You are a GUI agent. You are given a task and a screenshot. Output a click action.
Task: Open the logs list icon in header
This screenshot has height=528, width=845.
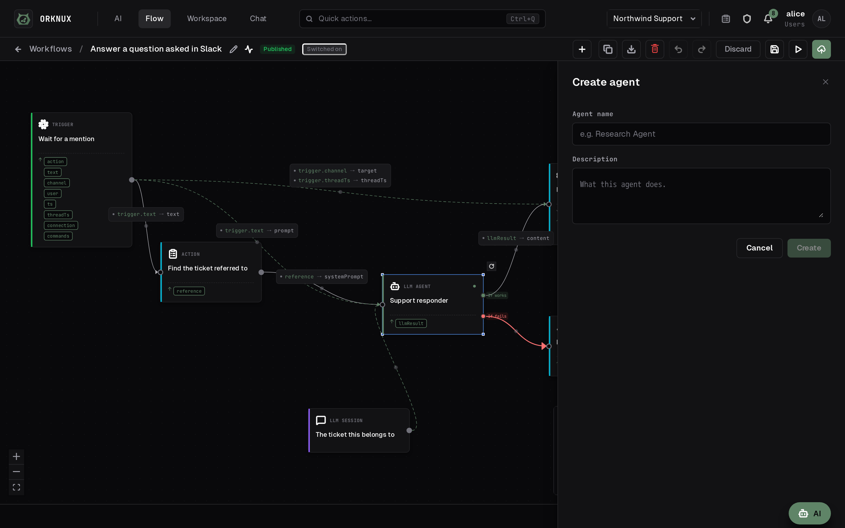(726, 19)
